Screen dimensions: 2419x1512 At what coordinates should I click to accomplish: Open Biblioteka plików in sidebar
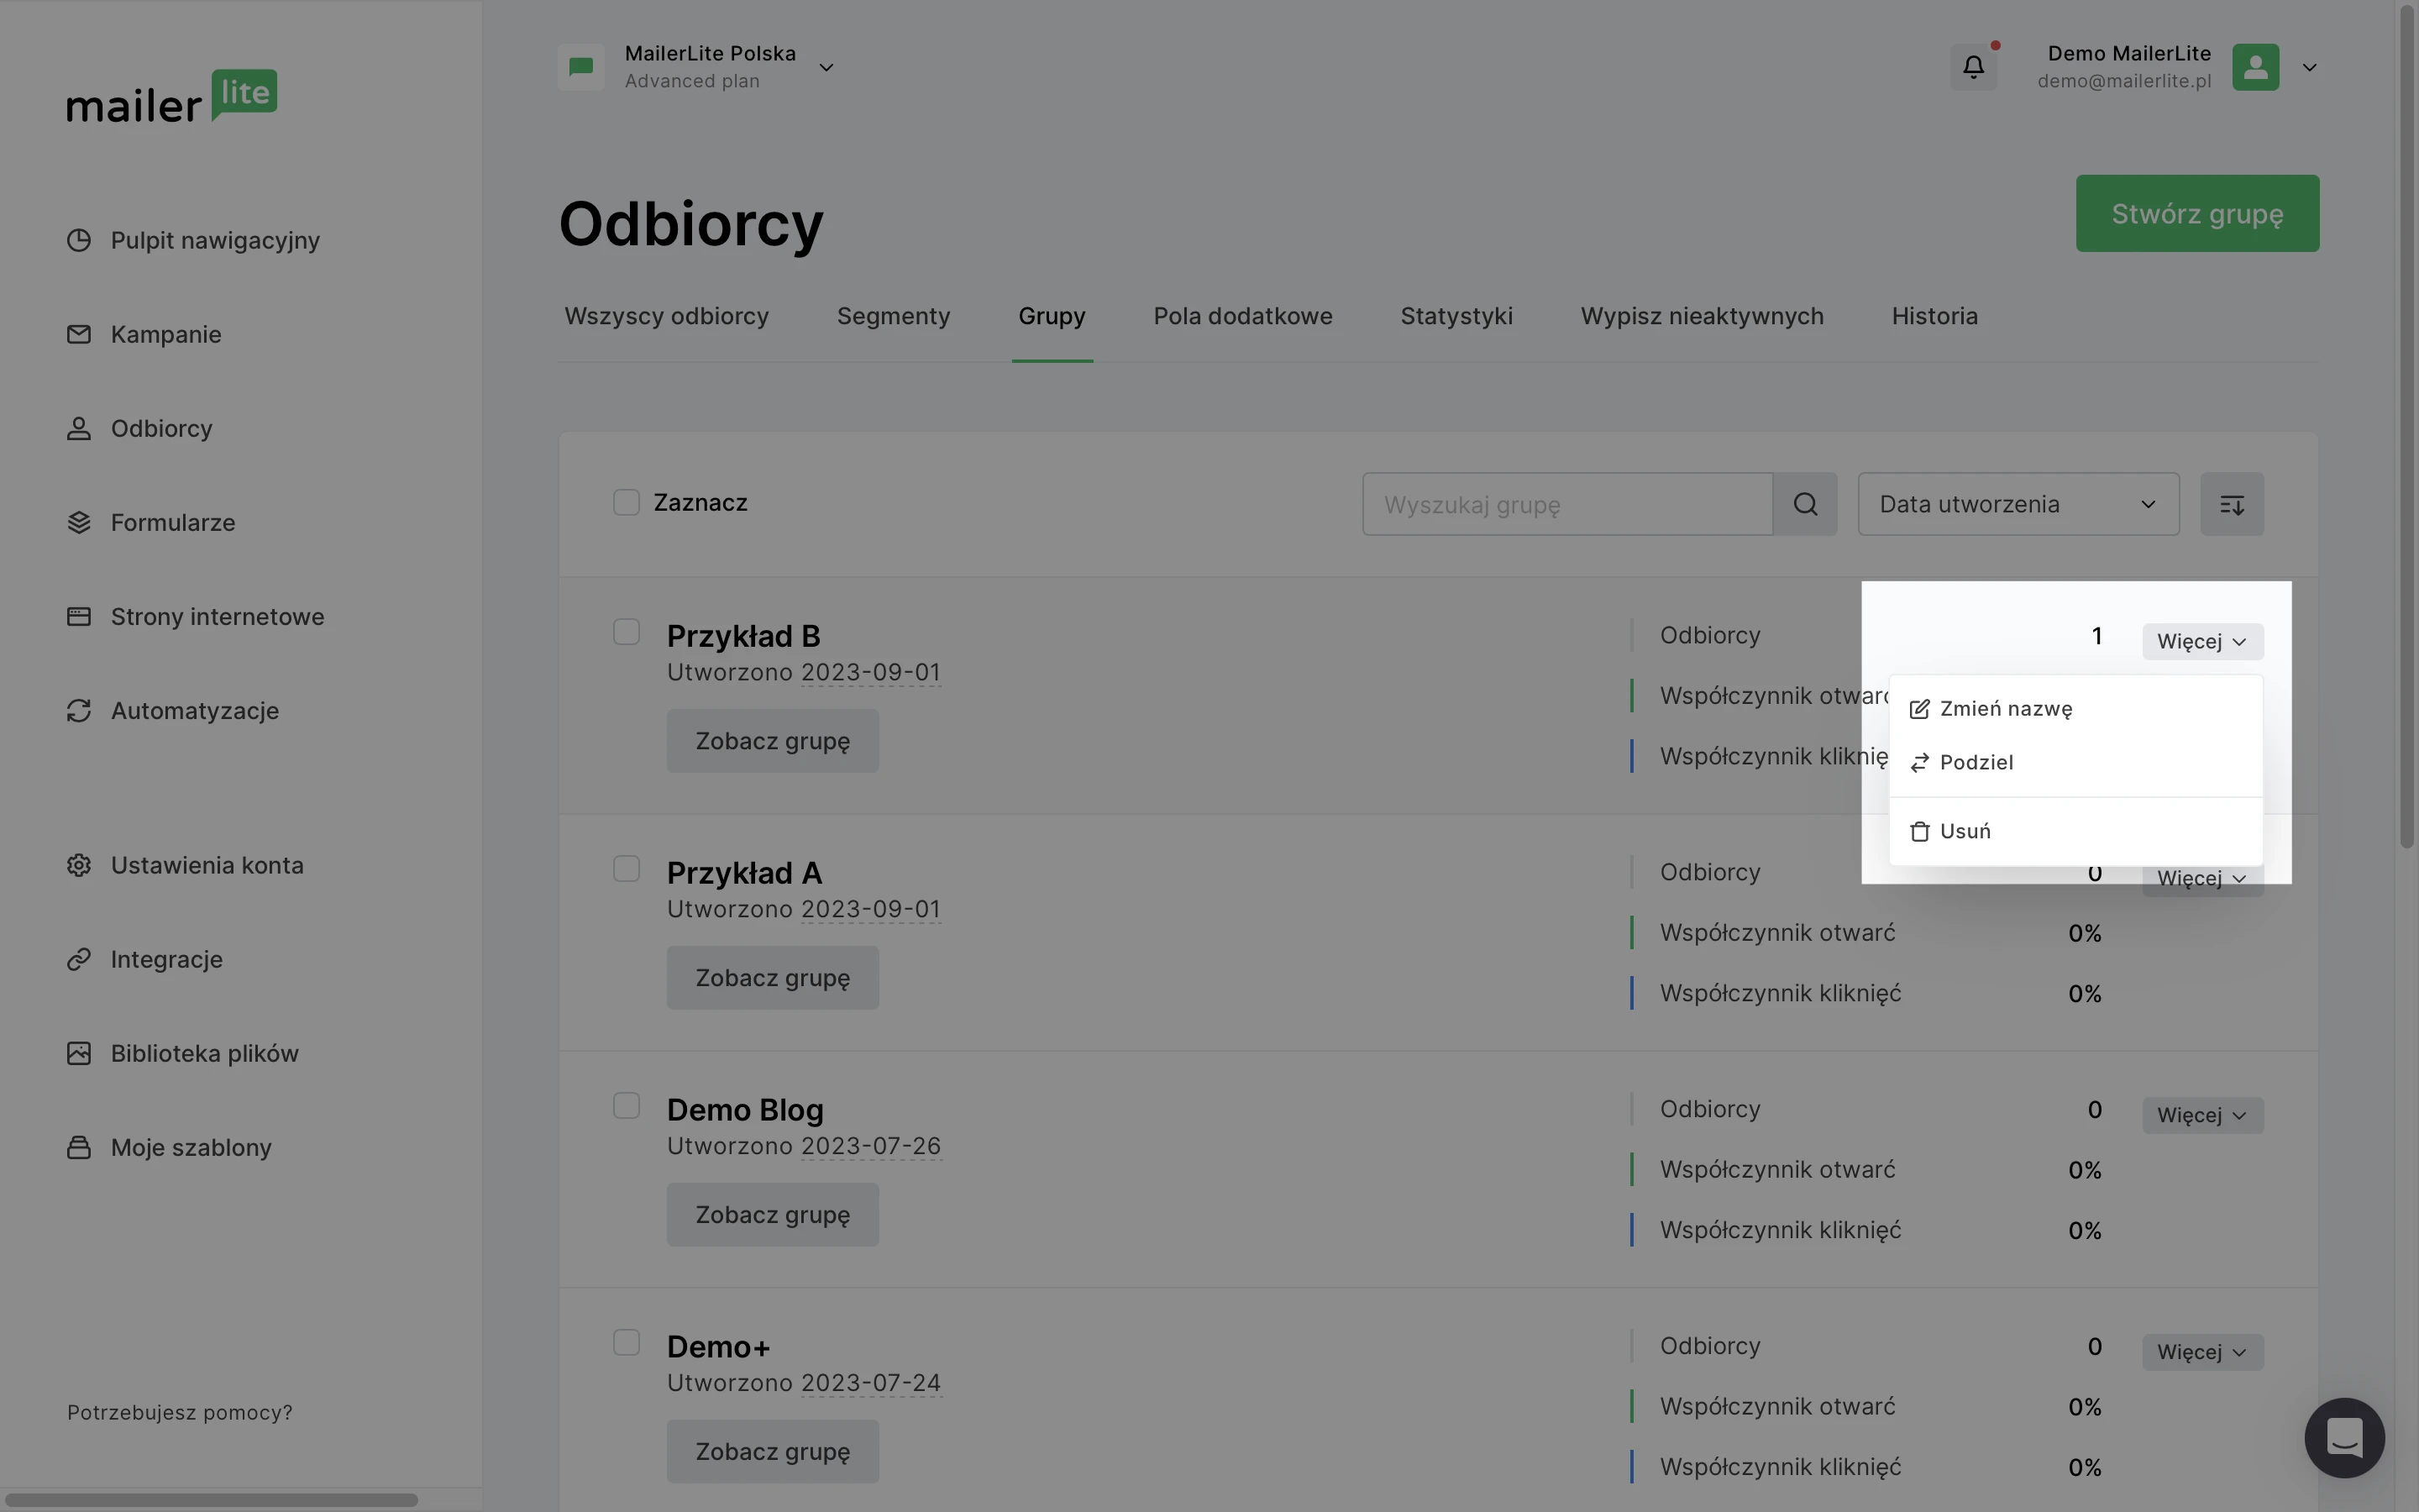[x=204, y=1053]
